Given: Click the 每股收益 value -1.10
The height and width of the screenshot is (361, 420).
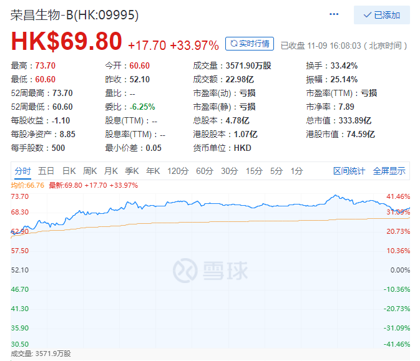Looking at the screenshot, I should click(x=61, y=120).
